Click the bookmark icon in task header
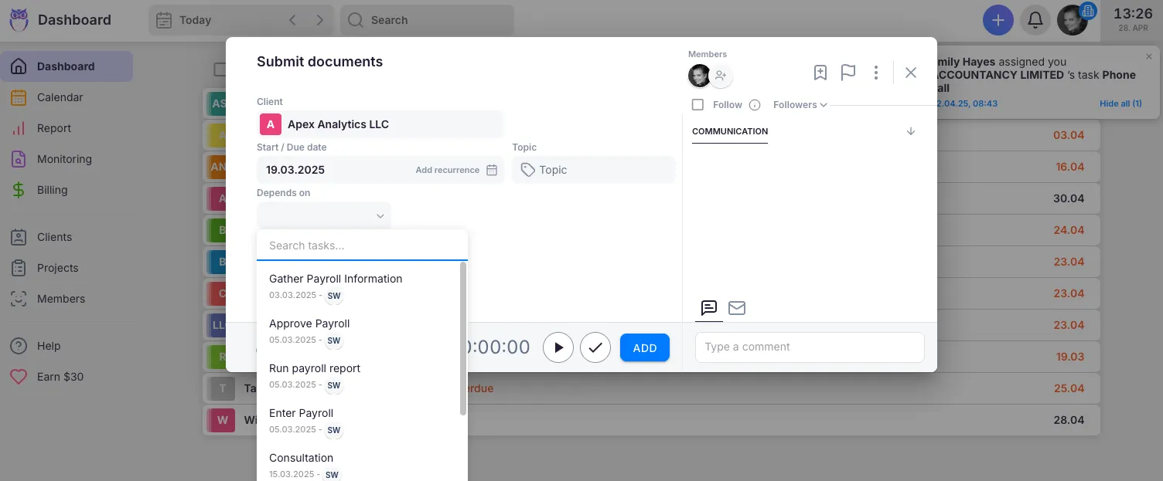 pyautogui.click(x=820, y=73)
